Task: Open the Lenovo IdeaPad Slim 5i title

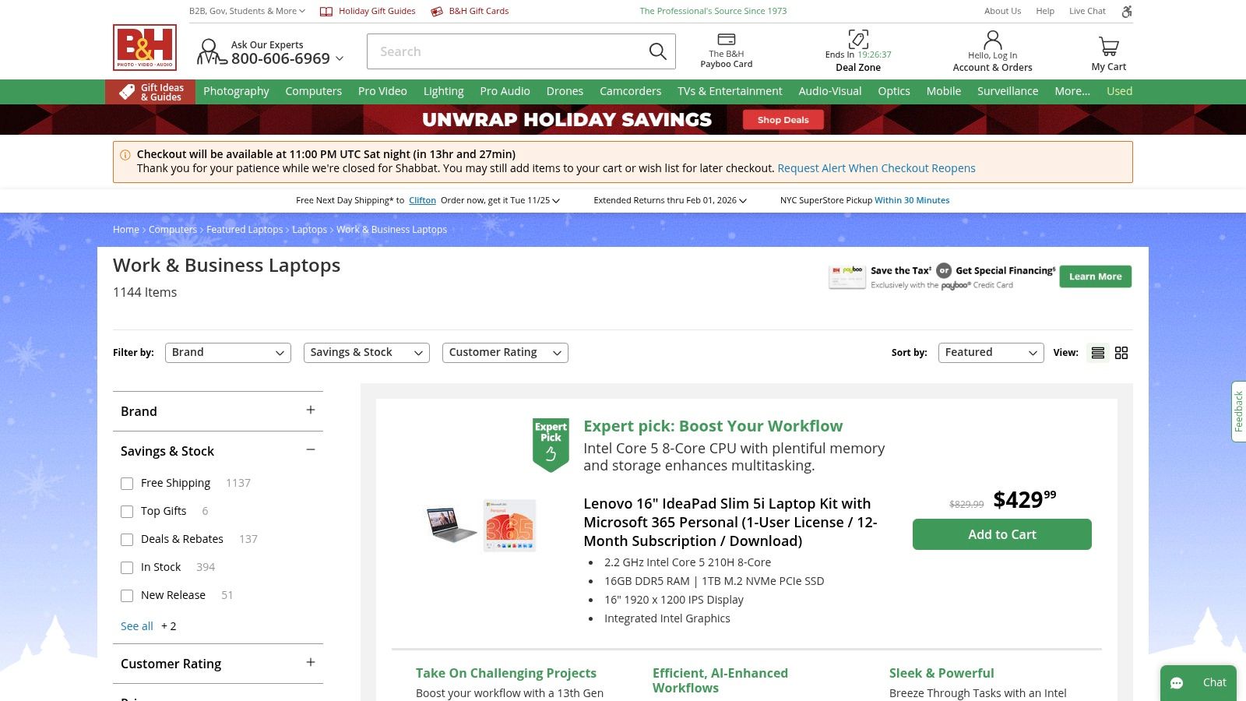Action: pos(730,523)
